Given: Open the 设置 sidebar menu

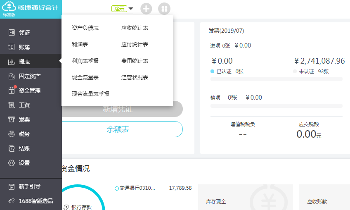Looking at the screenshot, I should coord(31,163).
